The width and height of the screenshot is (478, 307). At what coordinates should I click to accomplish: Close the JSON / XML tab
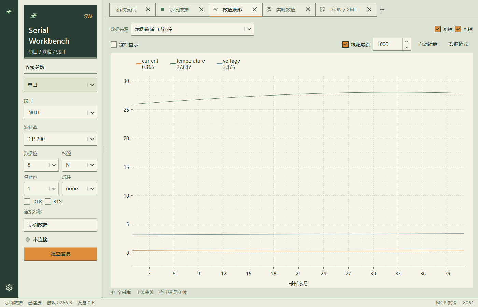[x=369, y=9]
